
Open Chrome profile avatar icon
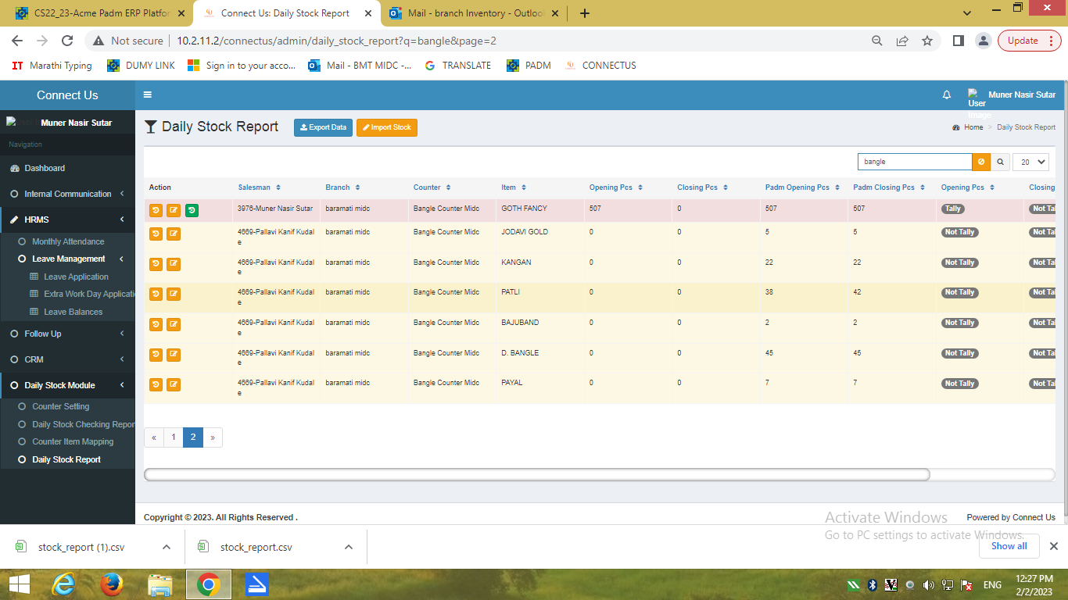point(984,41)
